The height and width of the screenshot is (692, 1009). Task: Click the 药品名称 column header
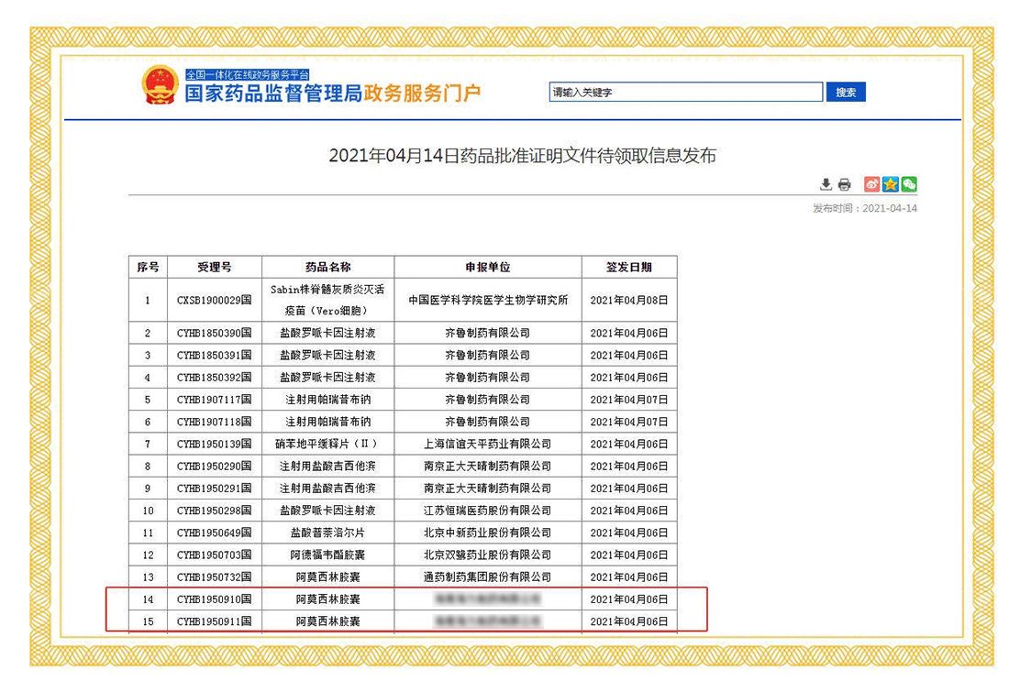pos(328,267)
